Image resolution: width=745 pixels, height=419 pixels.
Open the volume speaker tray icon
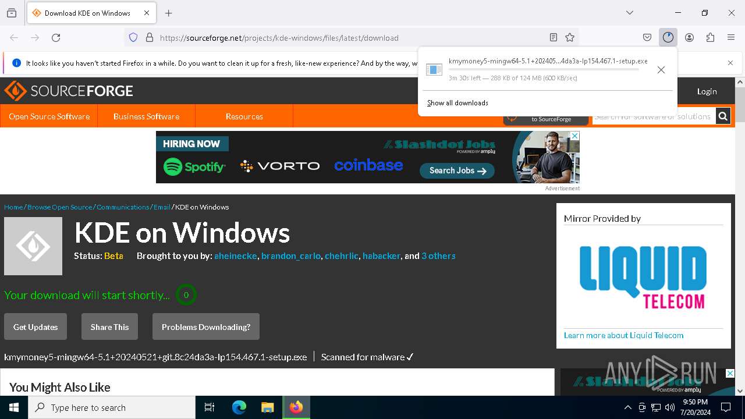click(x=670, y=407)
